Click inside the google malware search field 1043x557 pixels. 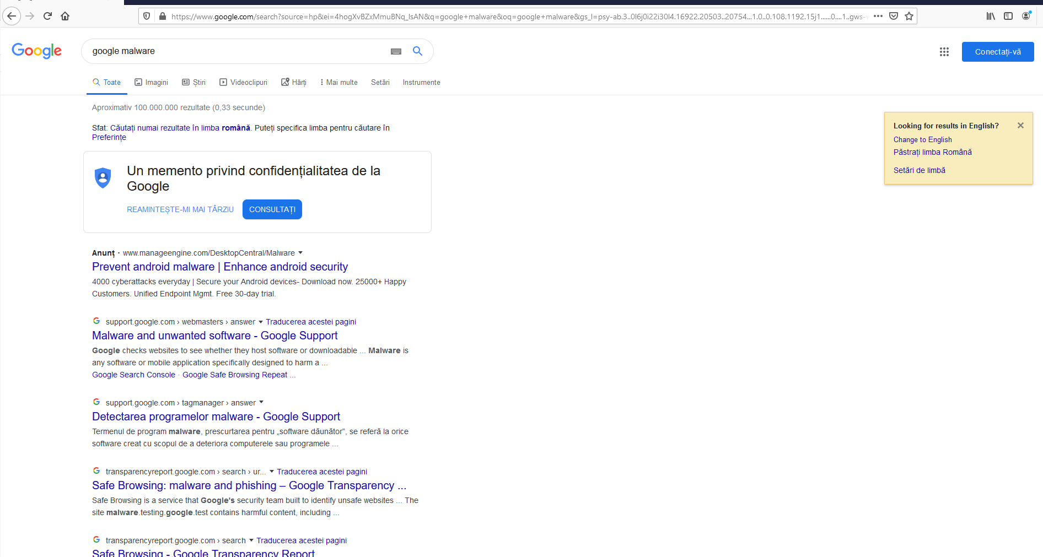(x=221, y=51)
